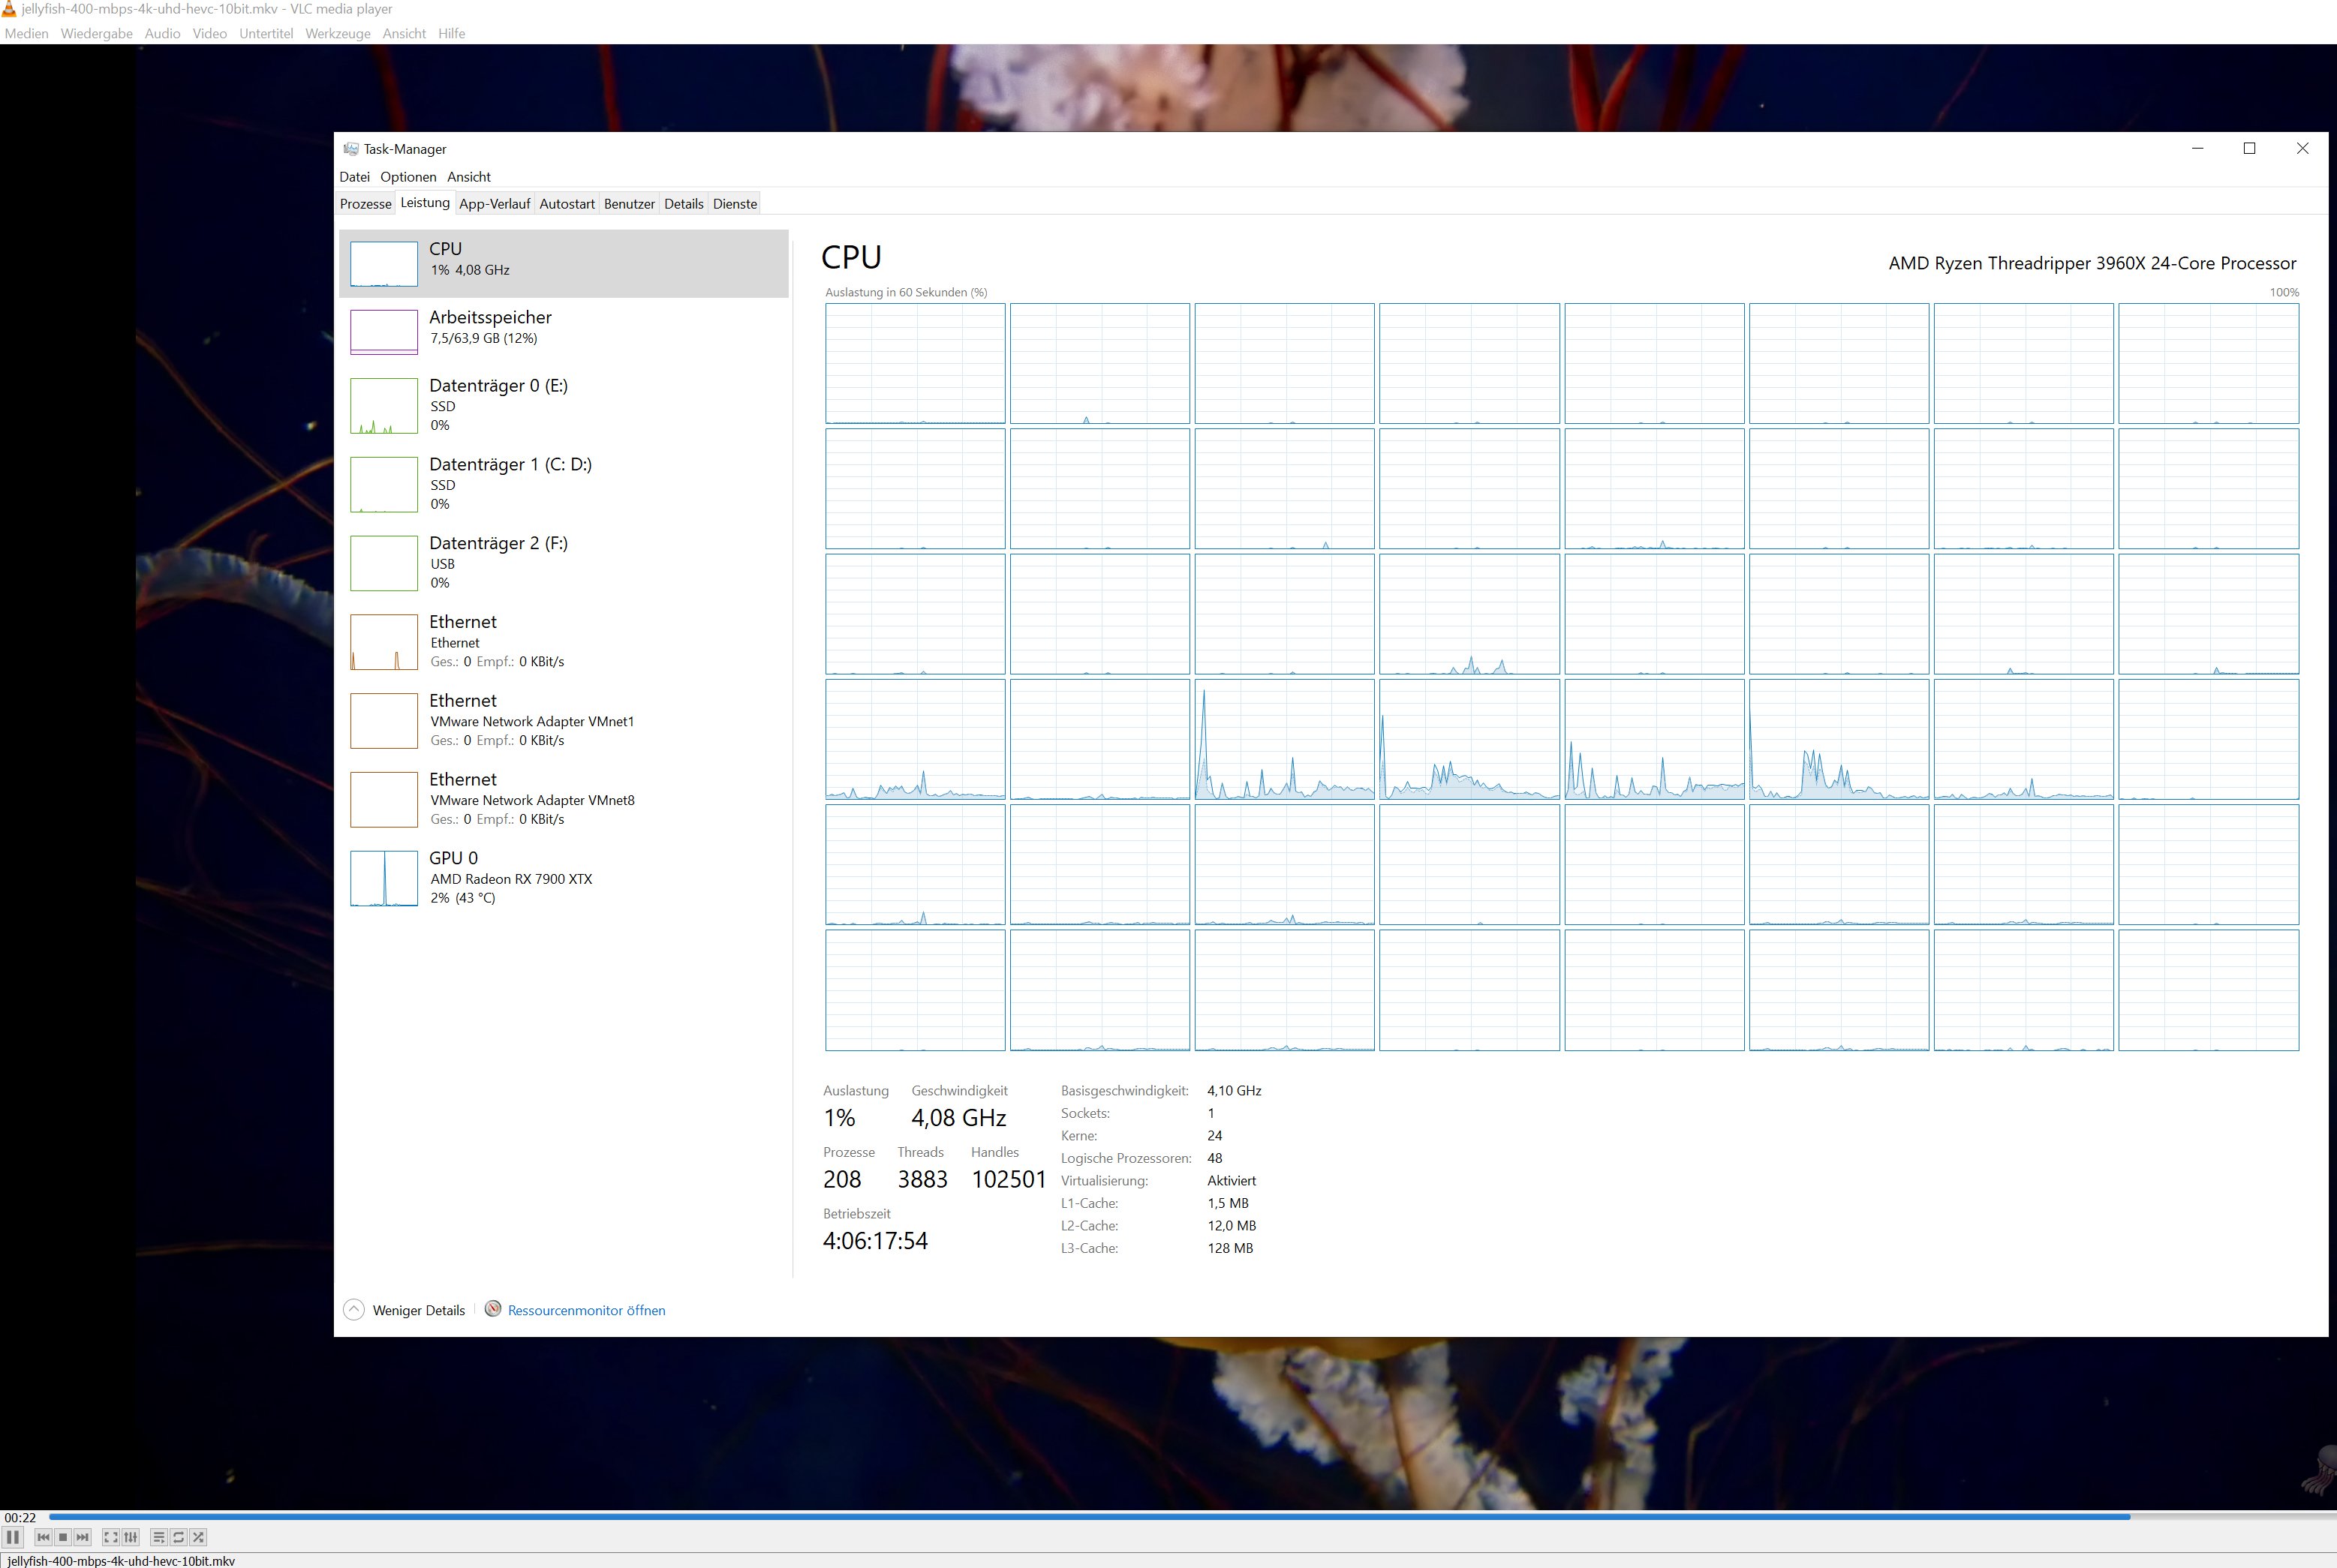The width and height of the screenshot is (2337, 1568).
Task: Open the Ansicht dropdown in Task Manager
Action: (468, 177)
